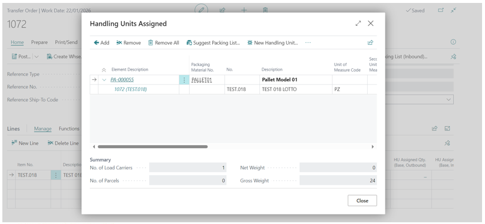Open row menu for PA-000055

[184, 80]
